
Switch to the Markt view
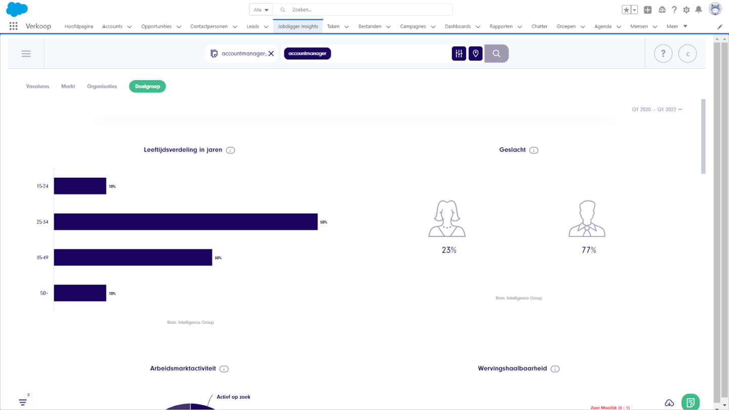tap(68, 87)
